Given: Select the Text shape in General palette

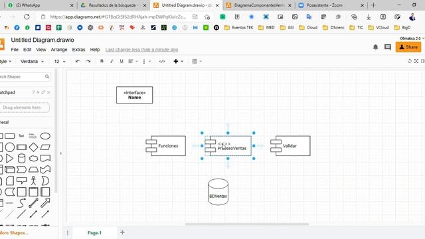Looking at the screenshot, I should (21, 136).
